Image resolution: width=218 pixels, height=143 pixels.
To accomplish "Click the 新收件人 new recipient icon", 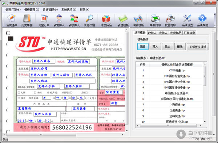I will 74,21.
